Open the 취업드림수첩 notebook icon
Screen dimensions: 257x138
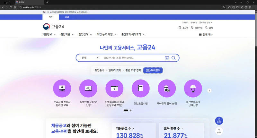click(x=140, y=88)
